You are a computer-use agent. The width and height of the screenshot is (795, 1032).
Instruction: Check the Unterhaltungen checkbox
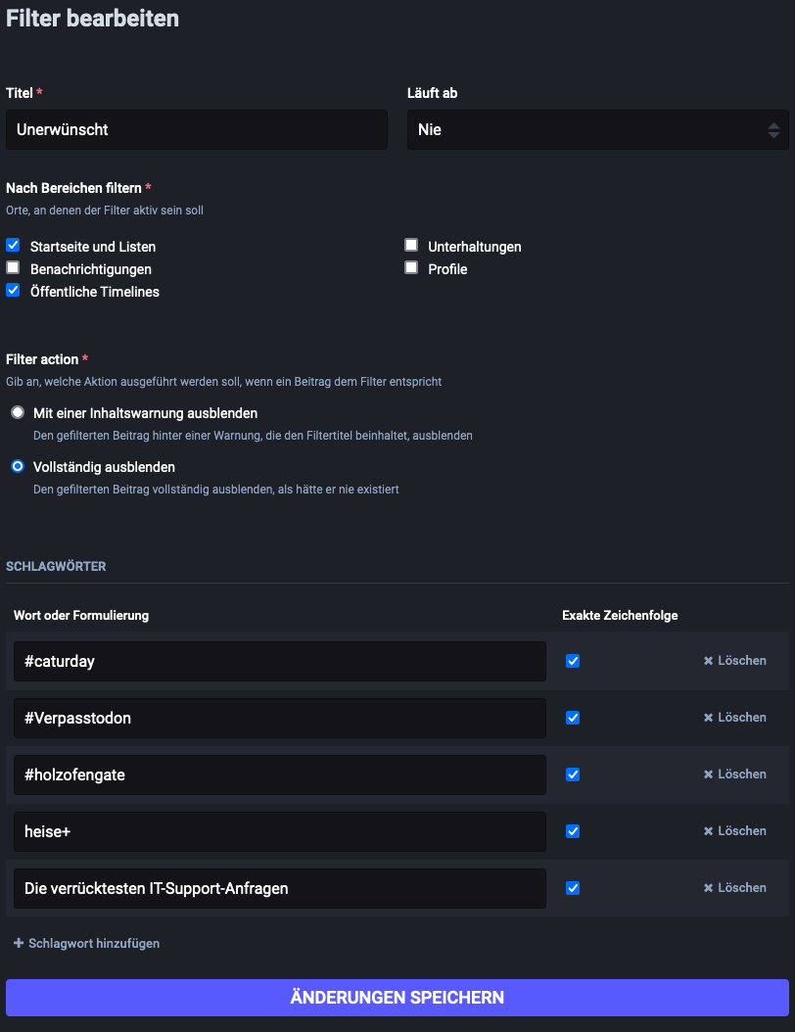tap(412, 246)
